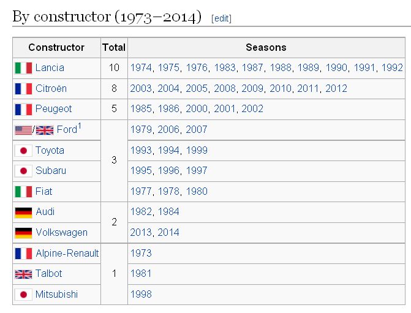Click the Japanese flag next to Mitsubishi
Viewport: 411px width, 313px height.
(23, 295)
